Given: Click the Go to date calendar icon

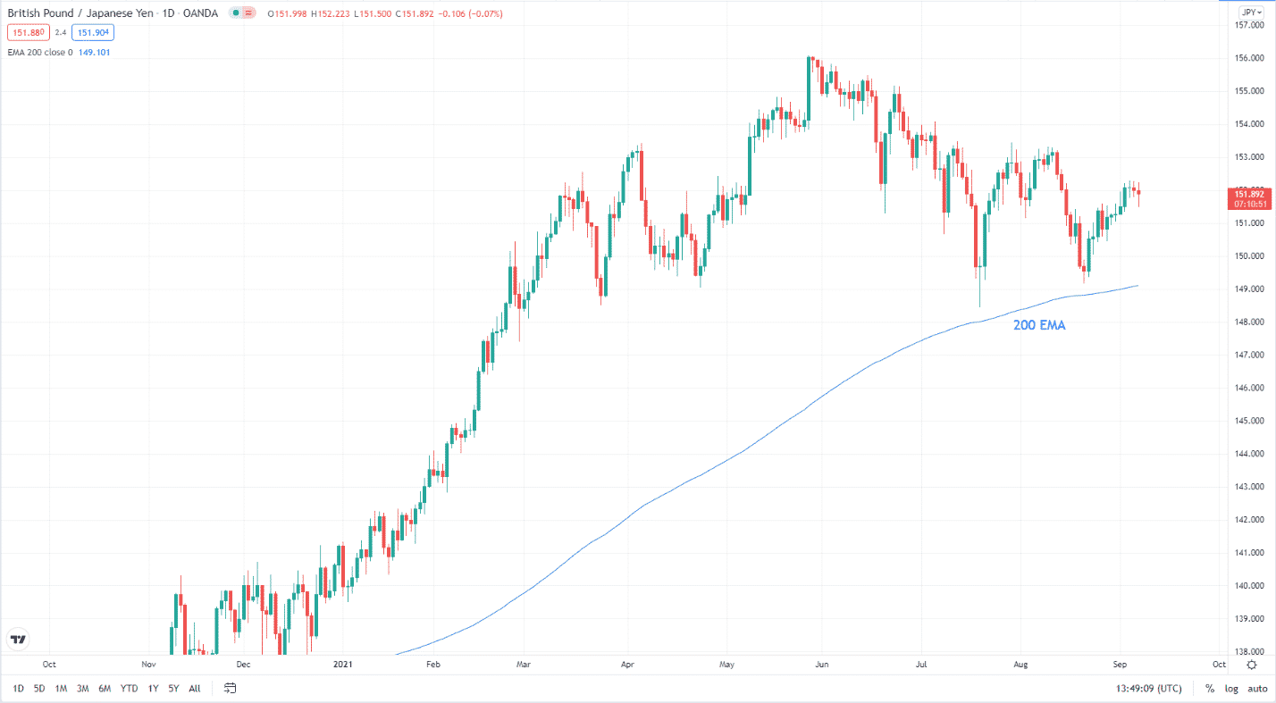Looking at the screenshot, I should [231, 688].
